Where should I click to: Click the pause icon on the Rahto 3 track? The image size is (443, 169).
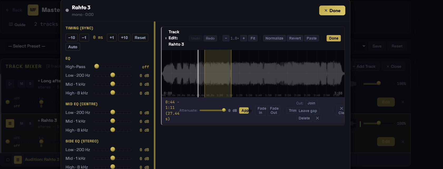click(x=10, y=123)
